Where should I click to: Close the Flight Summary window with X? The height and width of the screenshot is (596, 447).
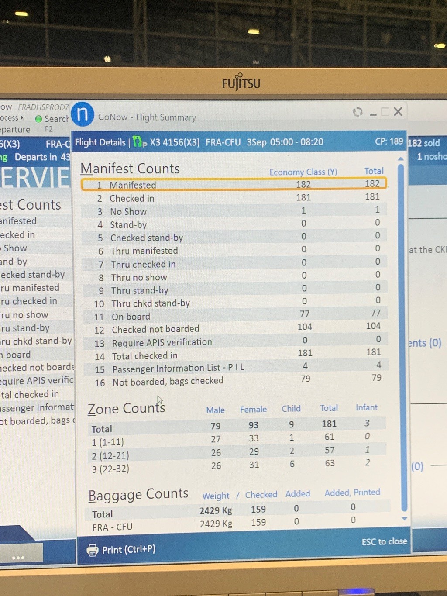(x=398, y=112)
